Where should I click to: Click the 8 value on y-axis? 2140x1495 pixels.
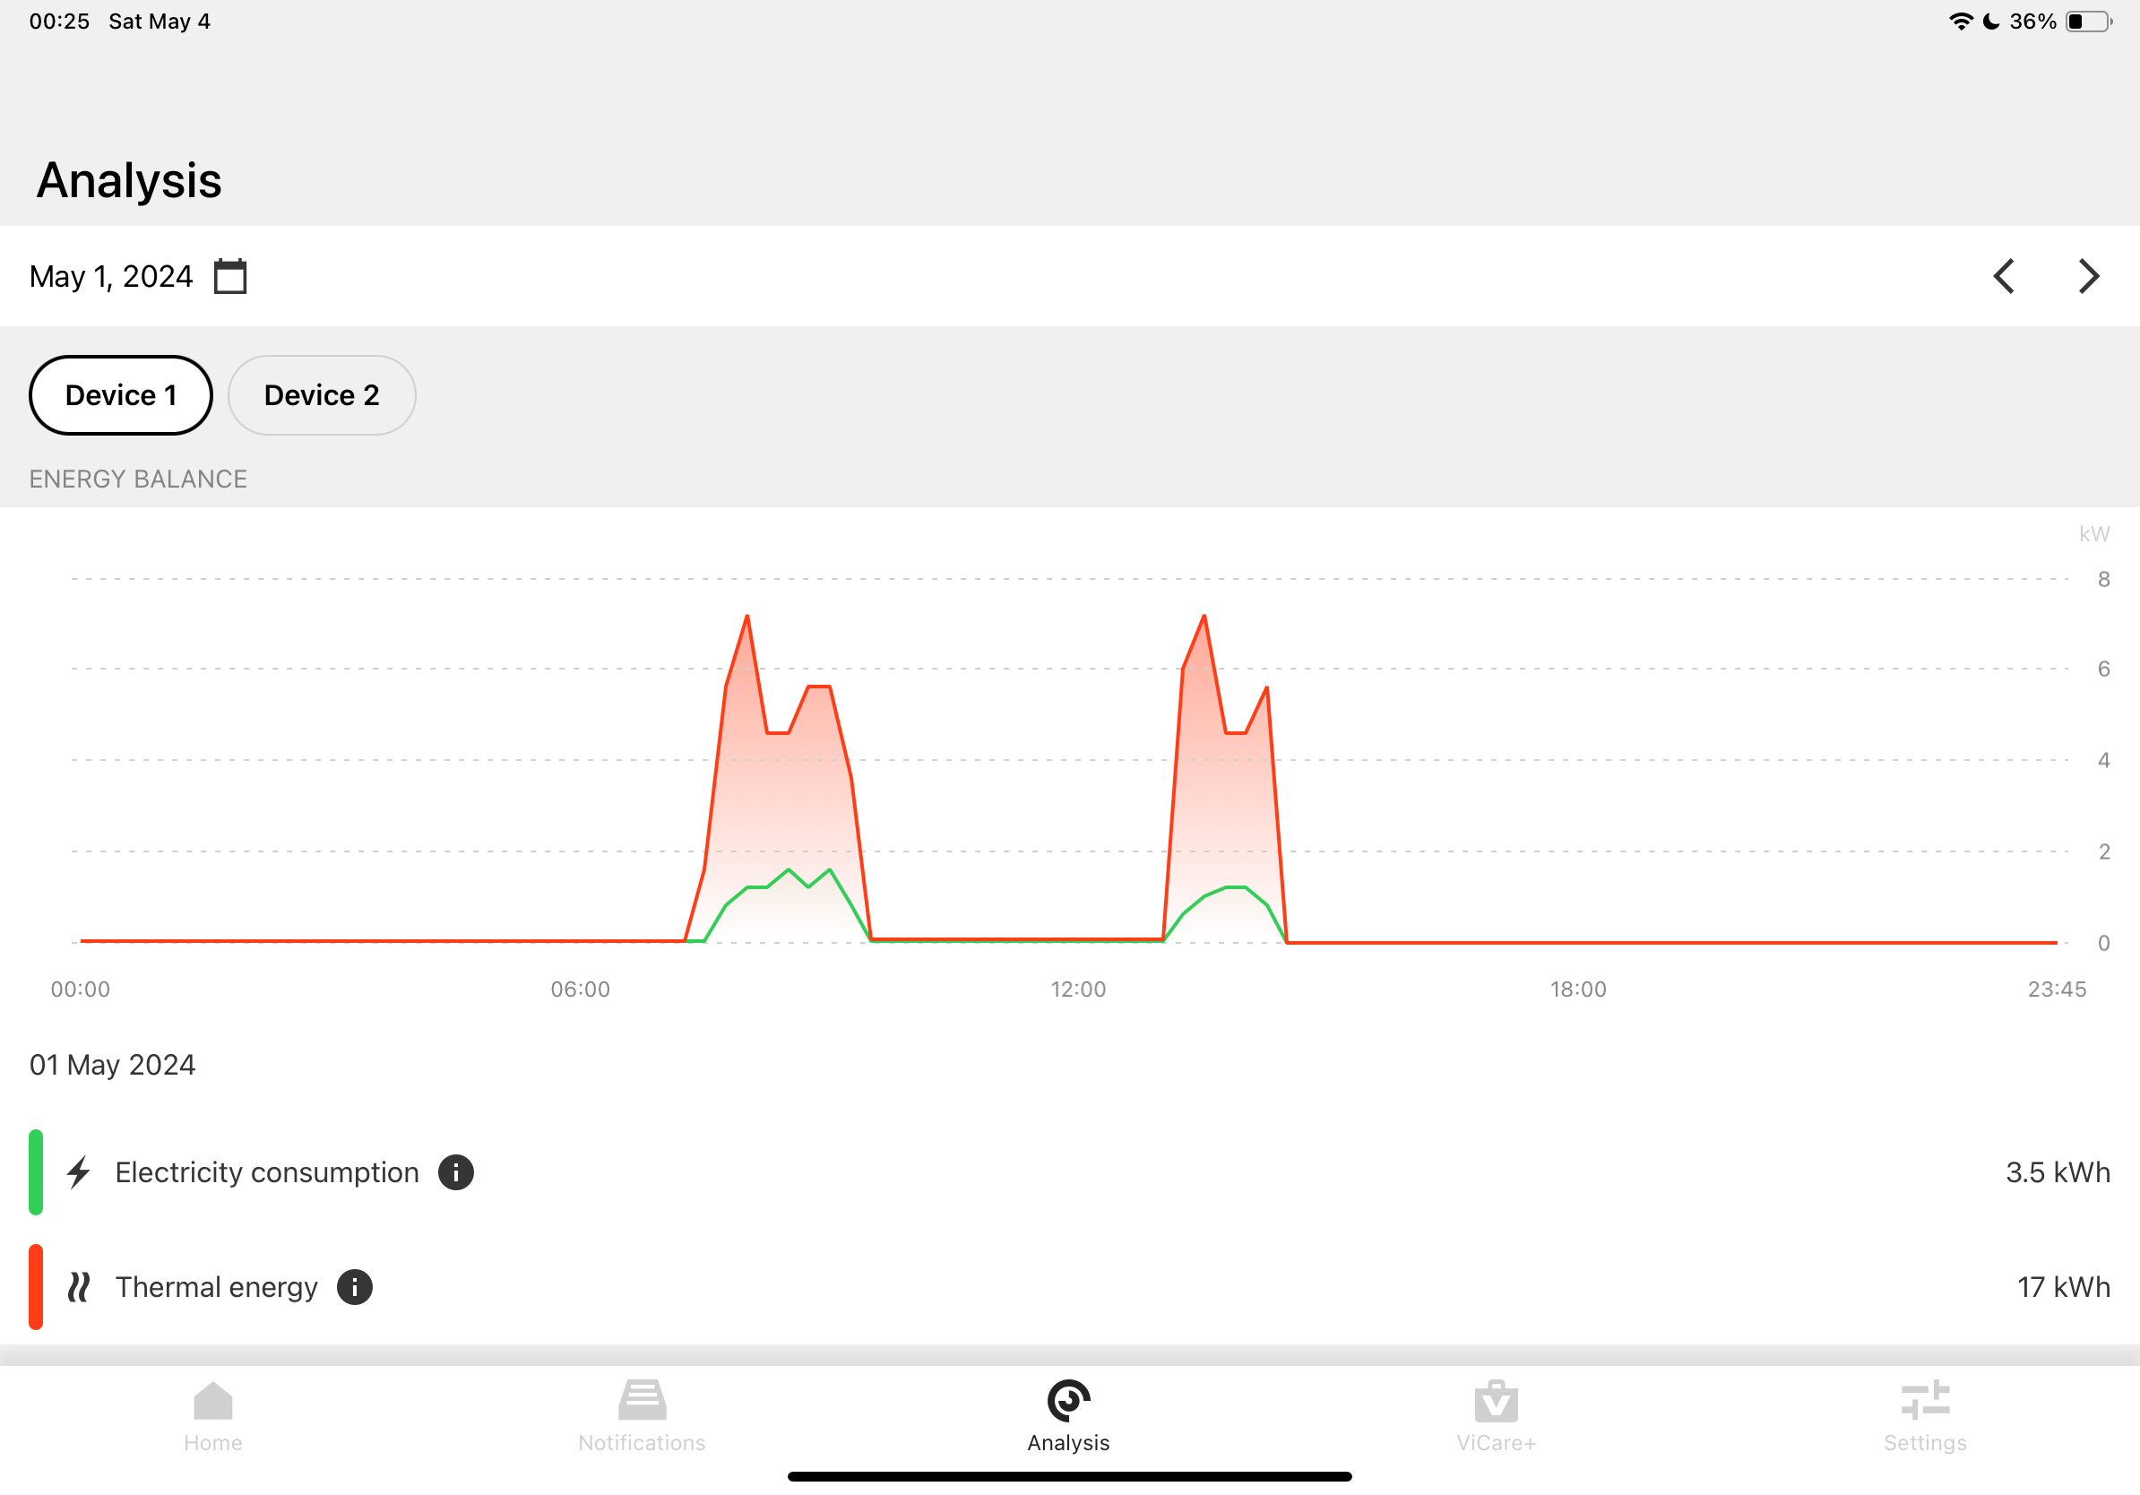coord(2103,580)
